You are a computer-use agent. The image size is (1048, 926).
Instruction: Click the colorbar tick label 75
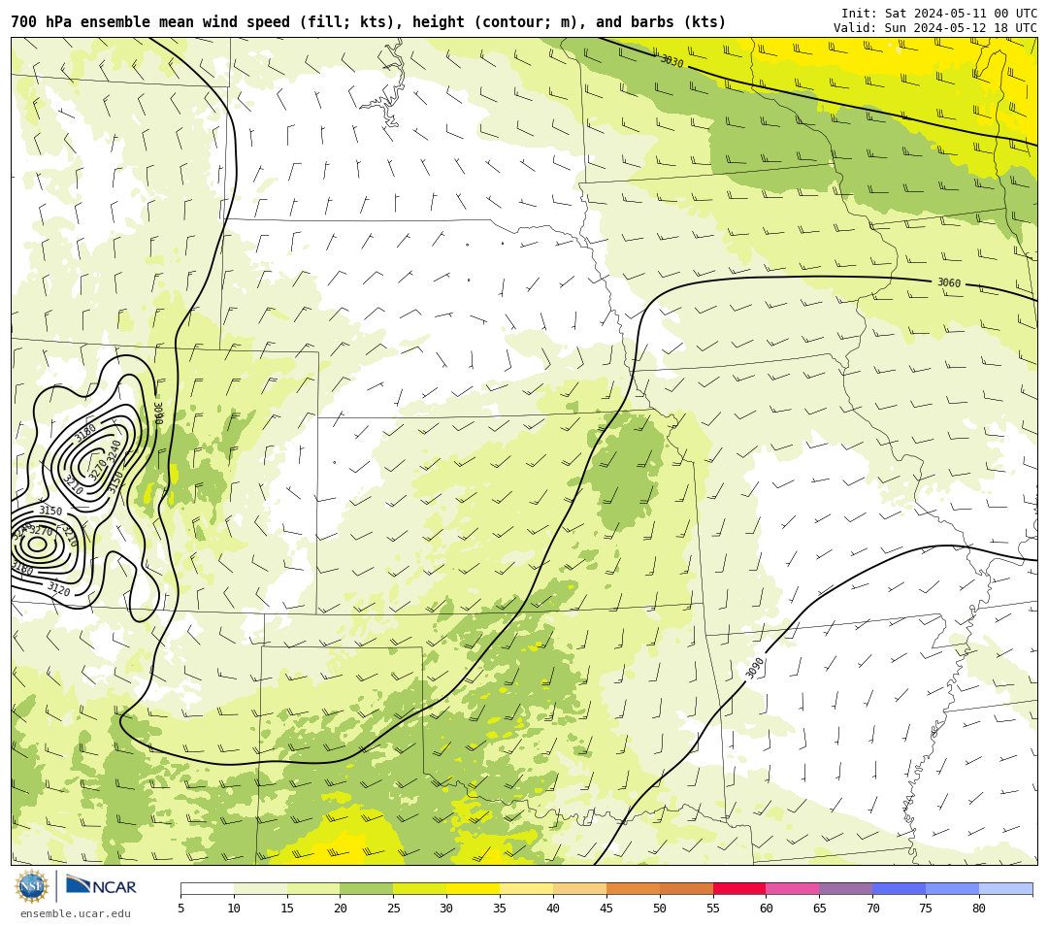(x=926, y=908)
